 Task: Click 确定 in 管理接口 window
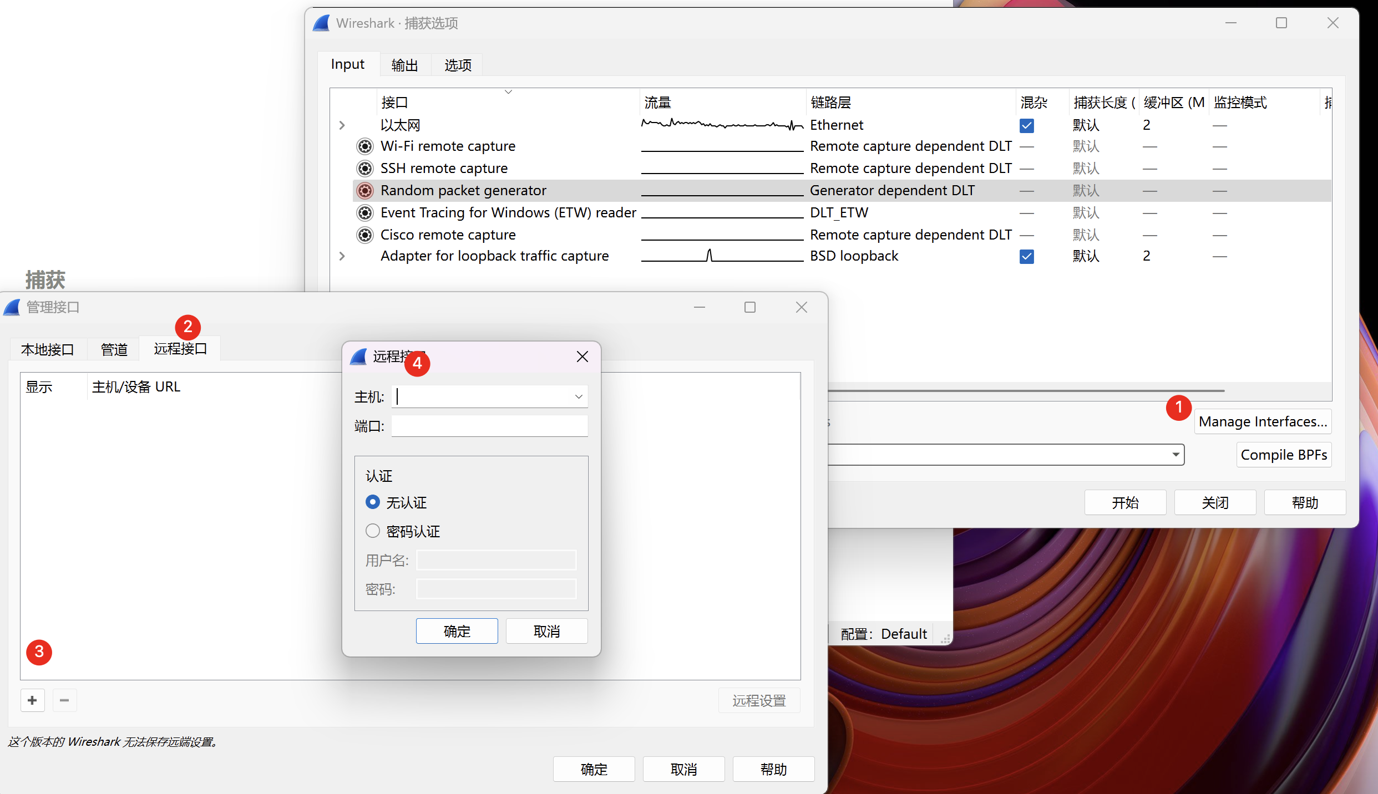click(x=594, y=769)
